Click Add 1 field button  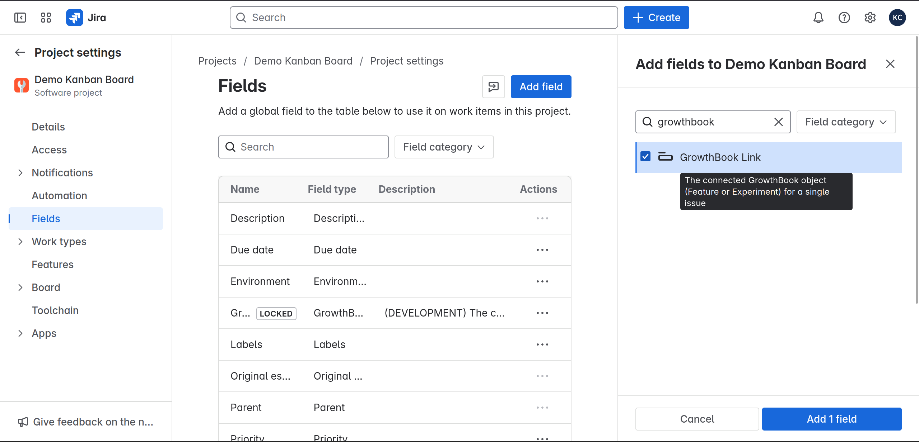click(832, 419)
